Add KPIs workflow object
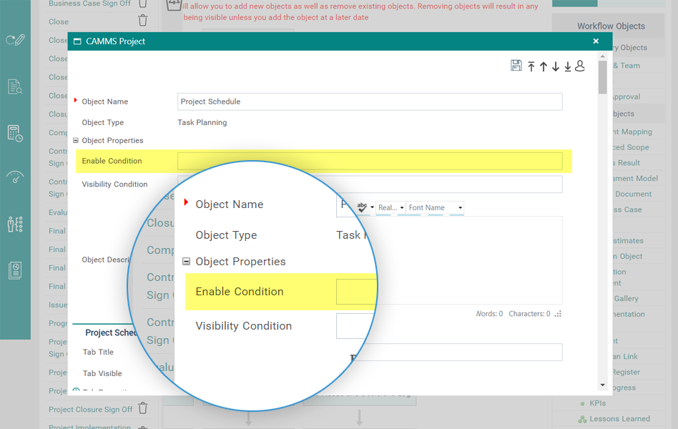The width and height of the screenshot is (678, 429). pos(598,403)
